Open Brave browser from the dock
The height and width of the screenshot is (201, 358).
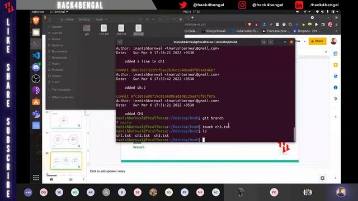(36, 21)
